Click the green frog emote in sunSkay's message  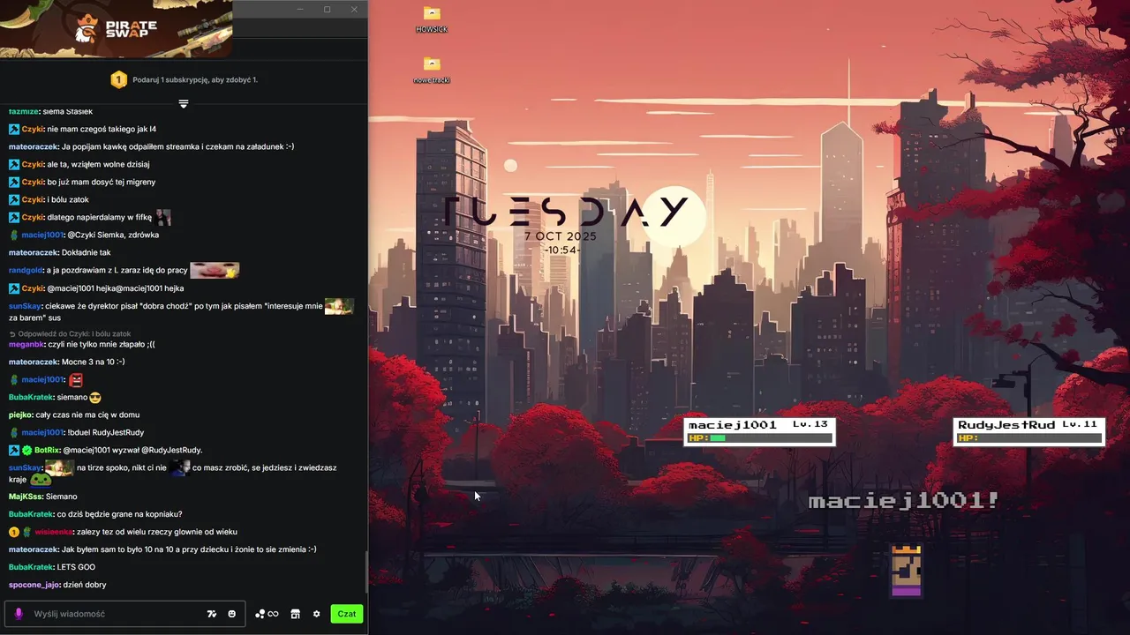[41, 480]
